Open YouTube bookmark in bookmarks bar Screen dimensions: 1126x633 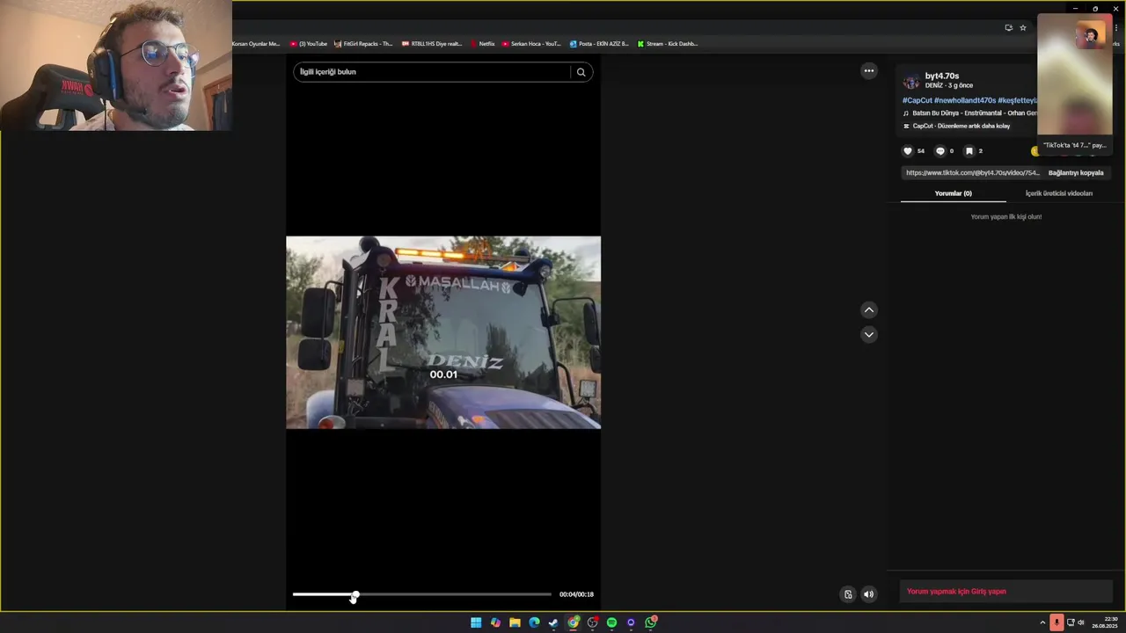click(x=309, y=43)
